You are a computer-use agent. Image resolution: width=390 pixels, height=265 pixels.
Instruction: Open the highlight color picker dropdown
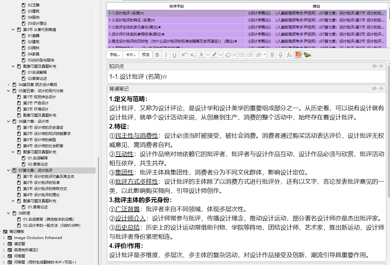(220, 55)
